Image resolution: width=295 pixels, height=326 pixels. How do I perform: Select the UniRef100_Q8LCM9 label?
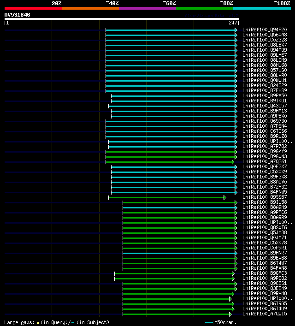pyautogui.click(x=265, y=60)
